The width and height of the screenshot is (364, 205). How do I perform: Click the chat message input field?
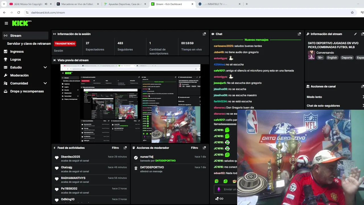click(226, 189)
